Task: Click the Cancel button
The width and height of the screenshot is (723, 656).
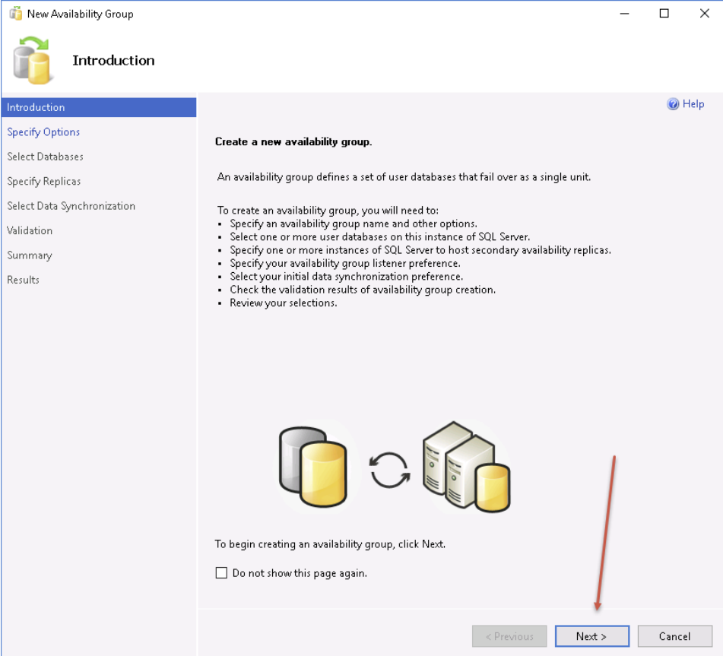Action: tap(674, 636)
